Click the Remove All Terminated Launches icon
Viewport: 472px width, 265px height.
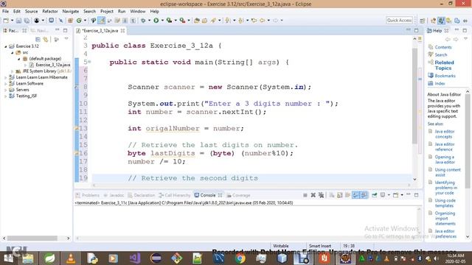click(322, 195)
